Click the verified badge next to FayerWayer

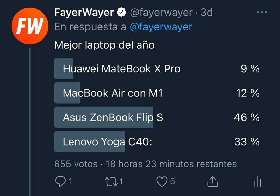(121, 12)
